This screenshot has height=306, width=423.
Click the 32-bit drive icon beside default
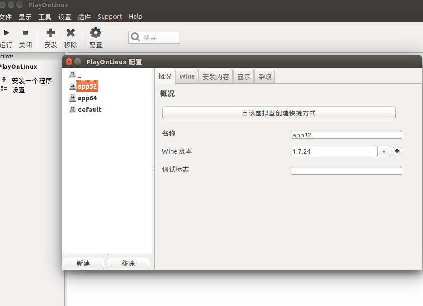72,109
